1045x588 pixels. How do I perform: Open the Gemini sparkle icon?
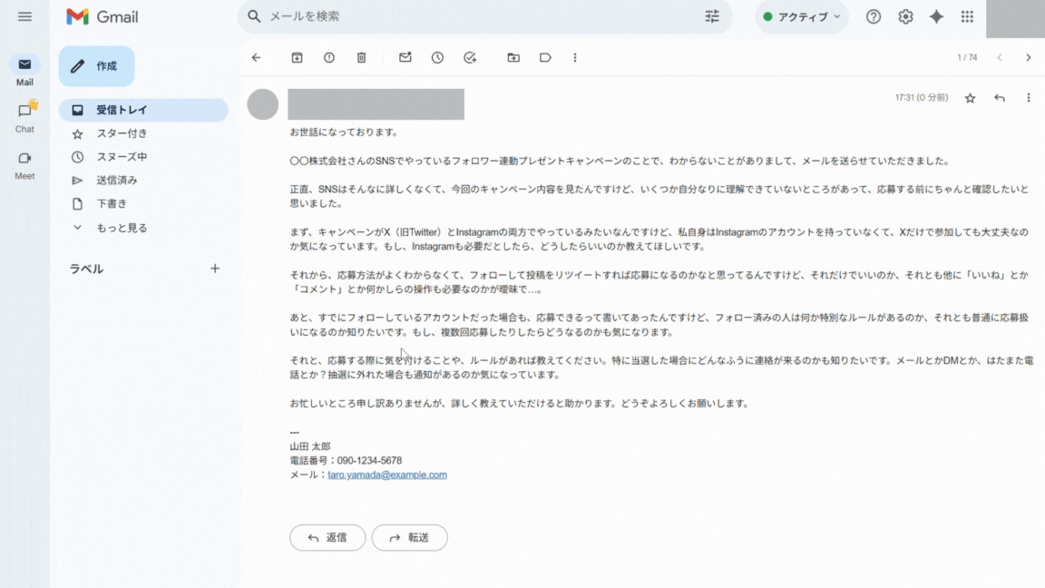936,16
